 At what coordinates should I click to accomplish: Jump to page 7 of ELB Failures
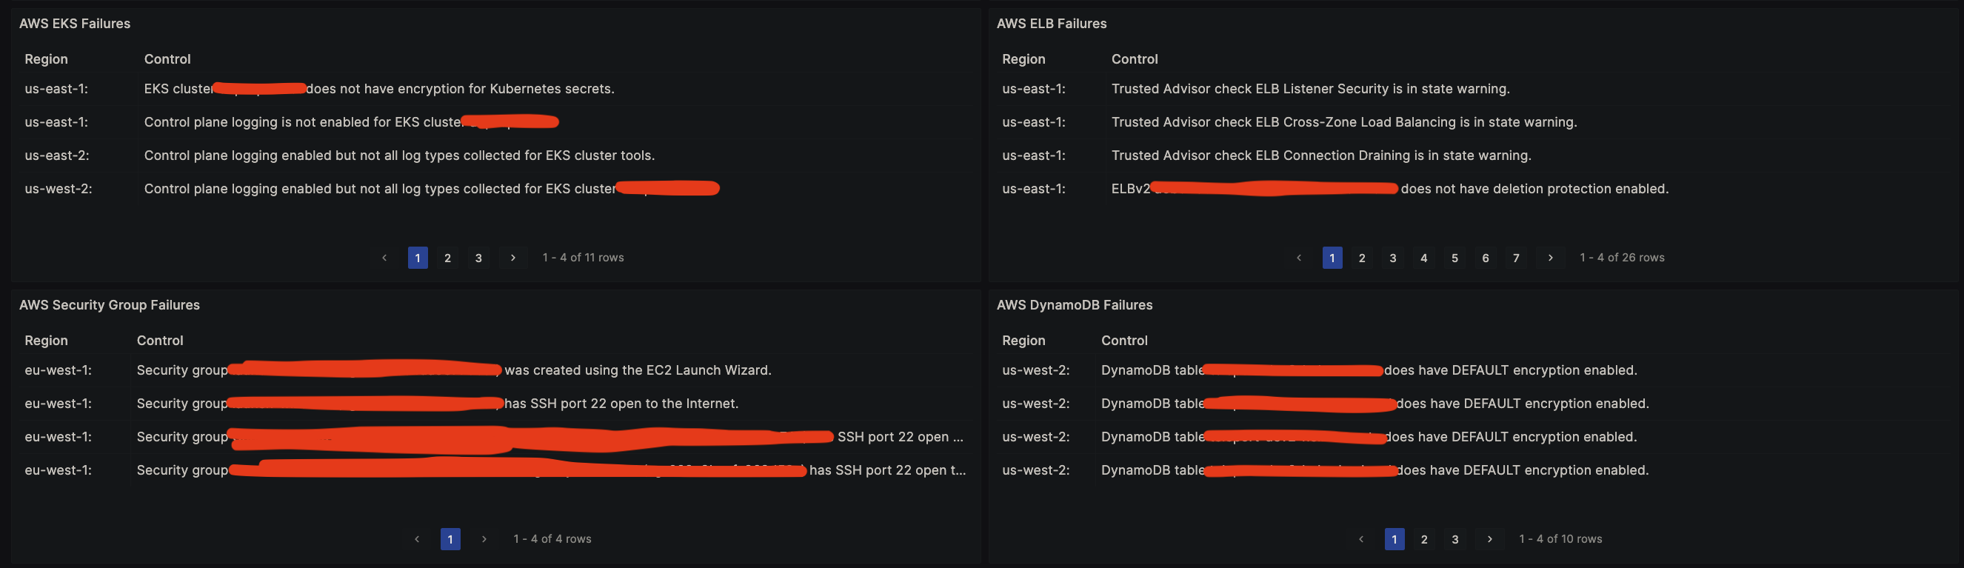coord(1516,258)
